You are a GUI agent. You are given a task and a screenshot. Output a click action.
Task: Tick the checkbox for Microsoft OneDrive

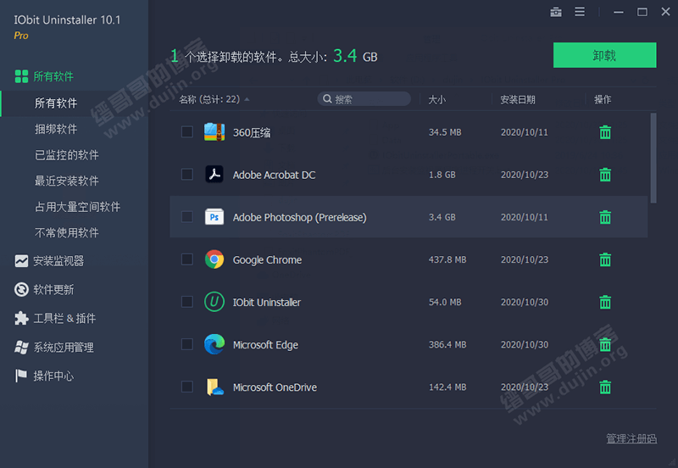[x=186, y=386]
